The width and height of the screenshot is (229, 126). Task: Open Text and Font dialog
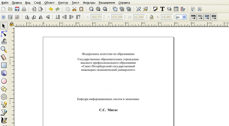(162, 9)
